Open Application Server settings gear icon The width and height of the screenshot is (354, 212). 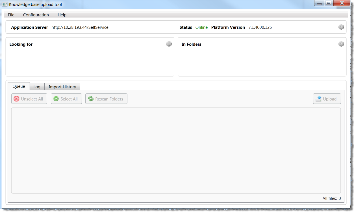coord(341,27)
